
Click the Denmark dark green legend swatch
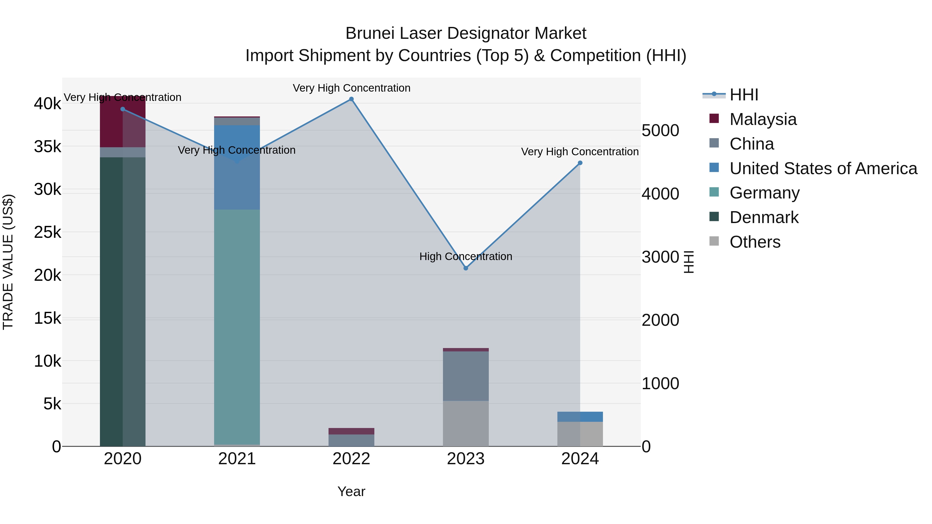click(x=714, y=216)
